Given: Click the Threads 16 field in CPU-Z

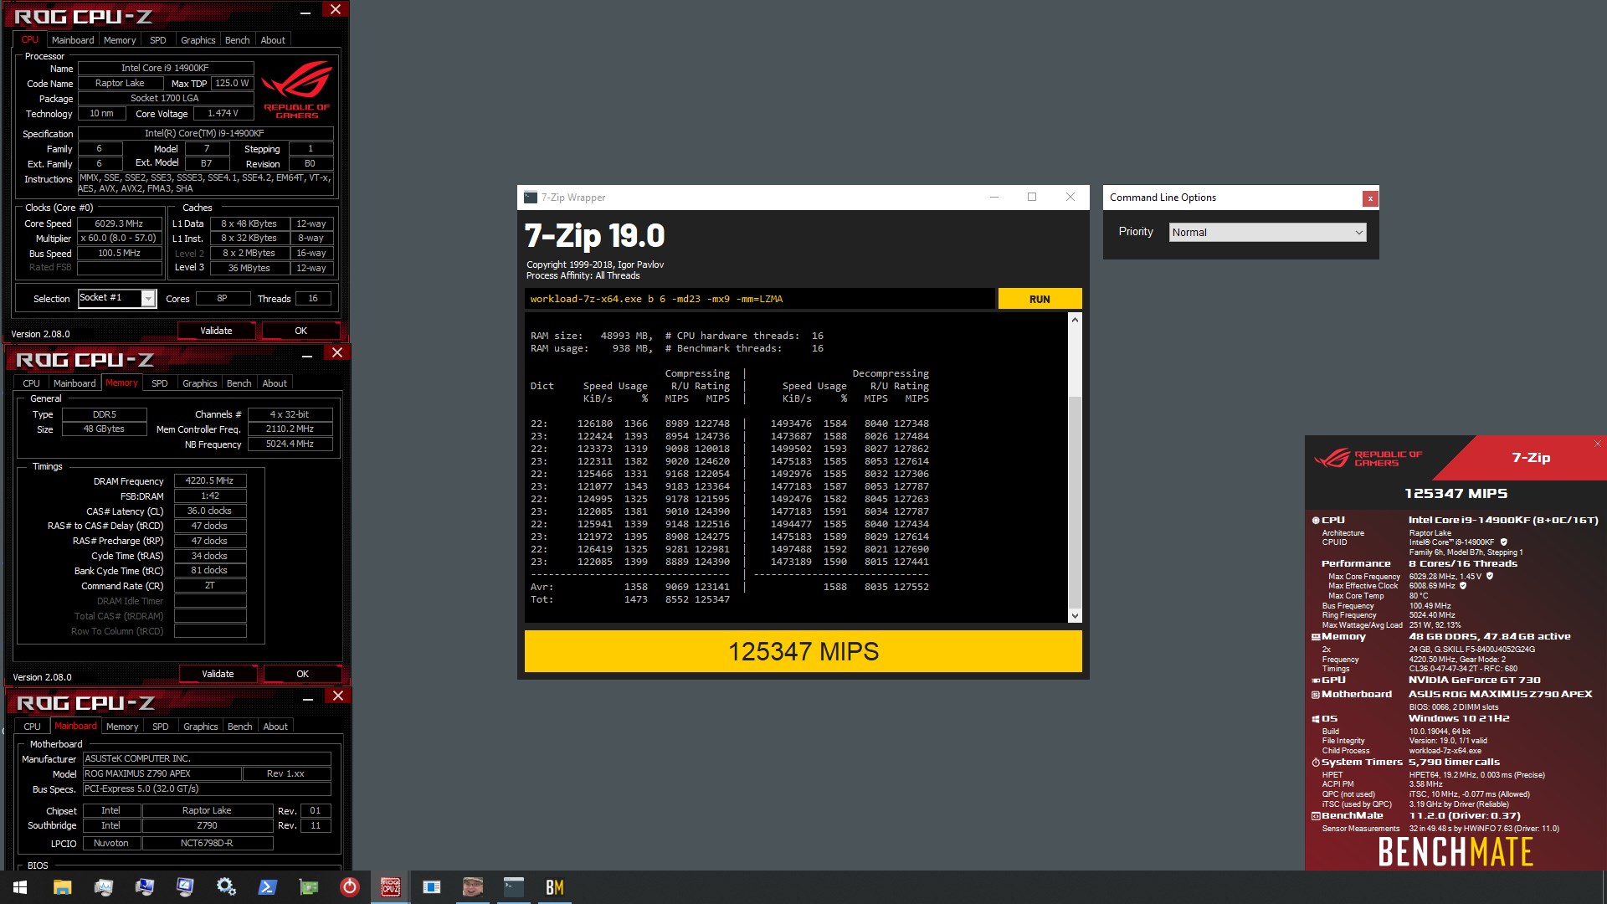Looking at the screenshot, I should click(x=313, y=298).
